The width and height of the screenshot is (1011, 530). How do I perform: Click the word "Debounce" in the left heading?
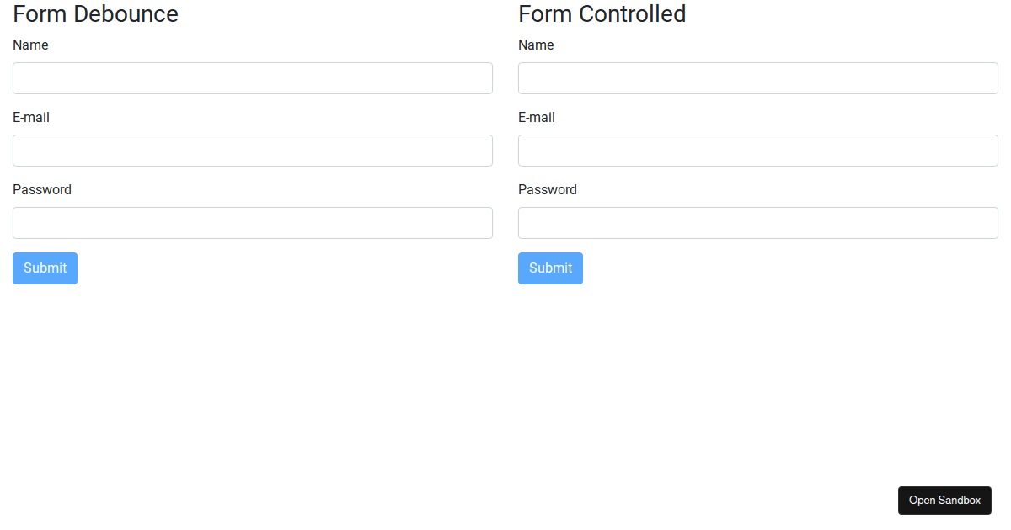coord(126,14)
